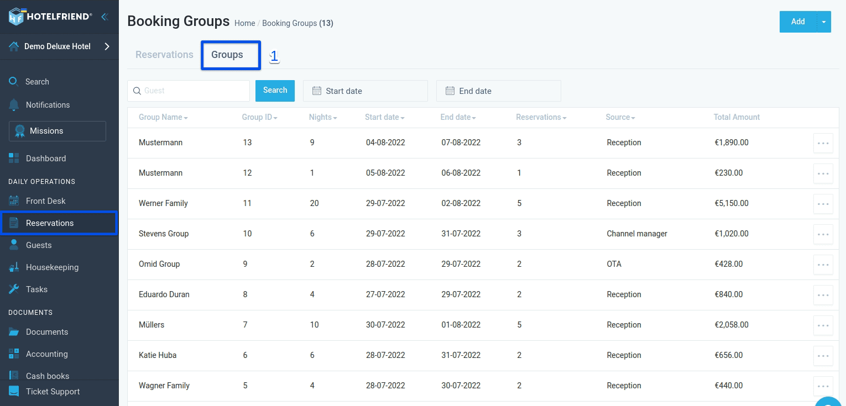The image size is (846, 406).
Task: Sort by Group ID column
Action: (x=259, y=117)
